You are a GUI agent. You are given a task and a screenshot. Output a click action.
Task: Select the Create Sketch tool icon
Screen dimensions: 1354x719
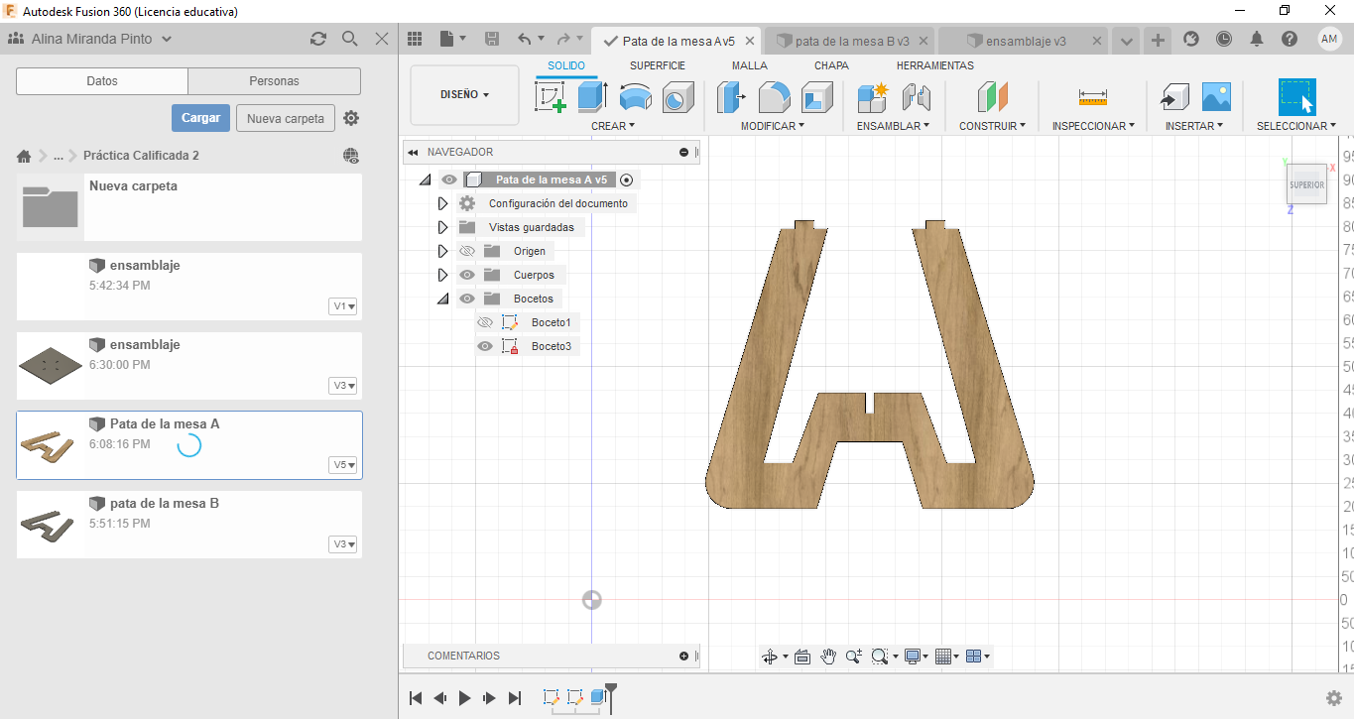550,97
